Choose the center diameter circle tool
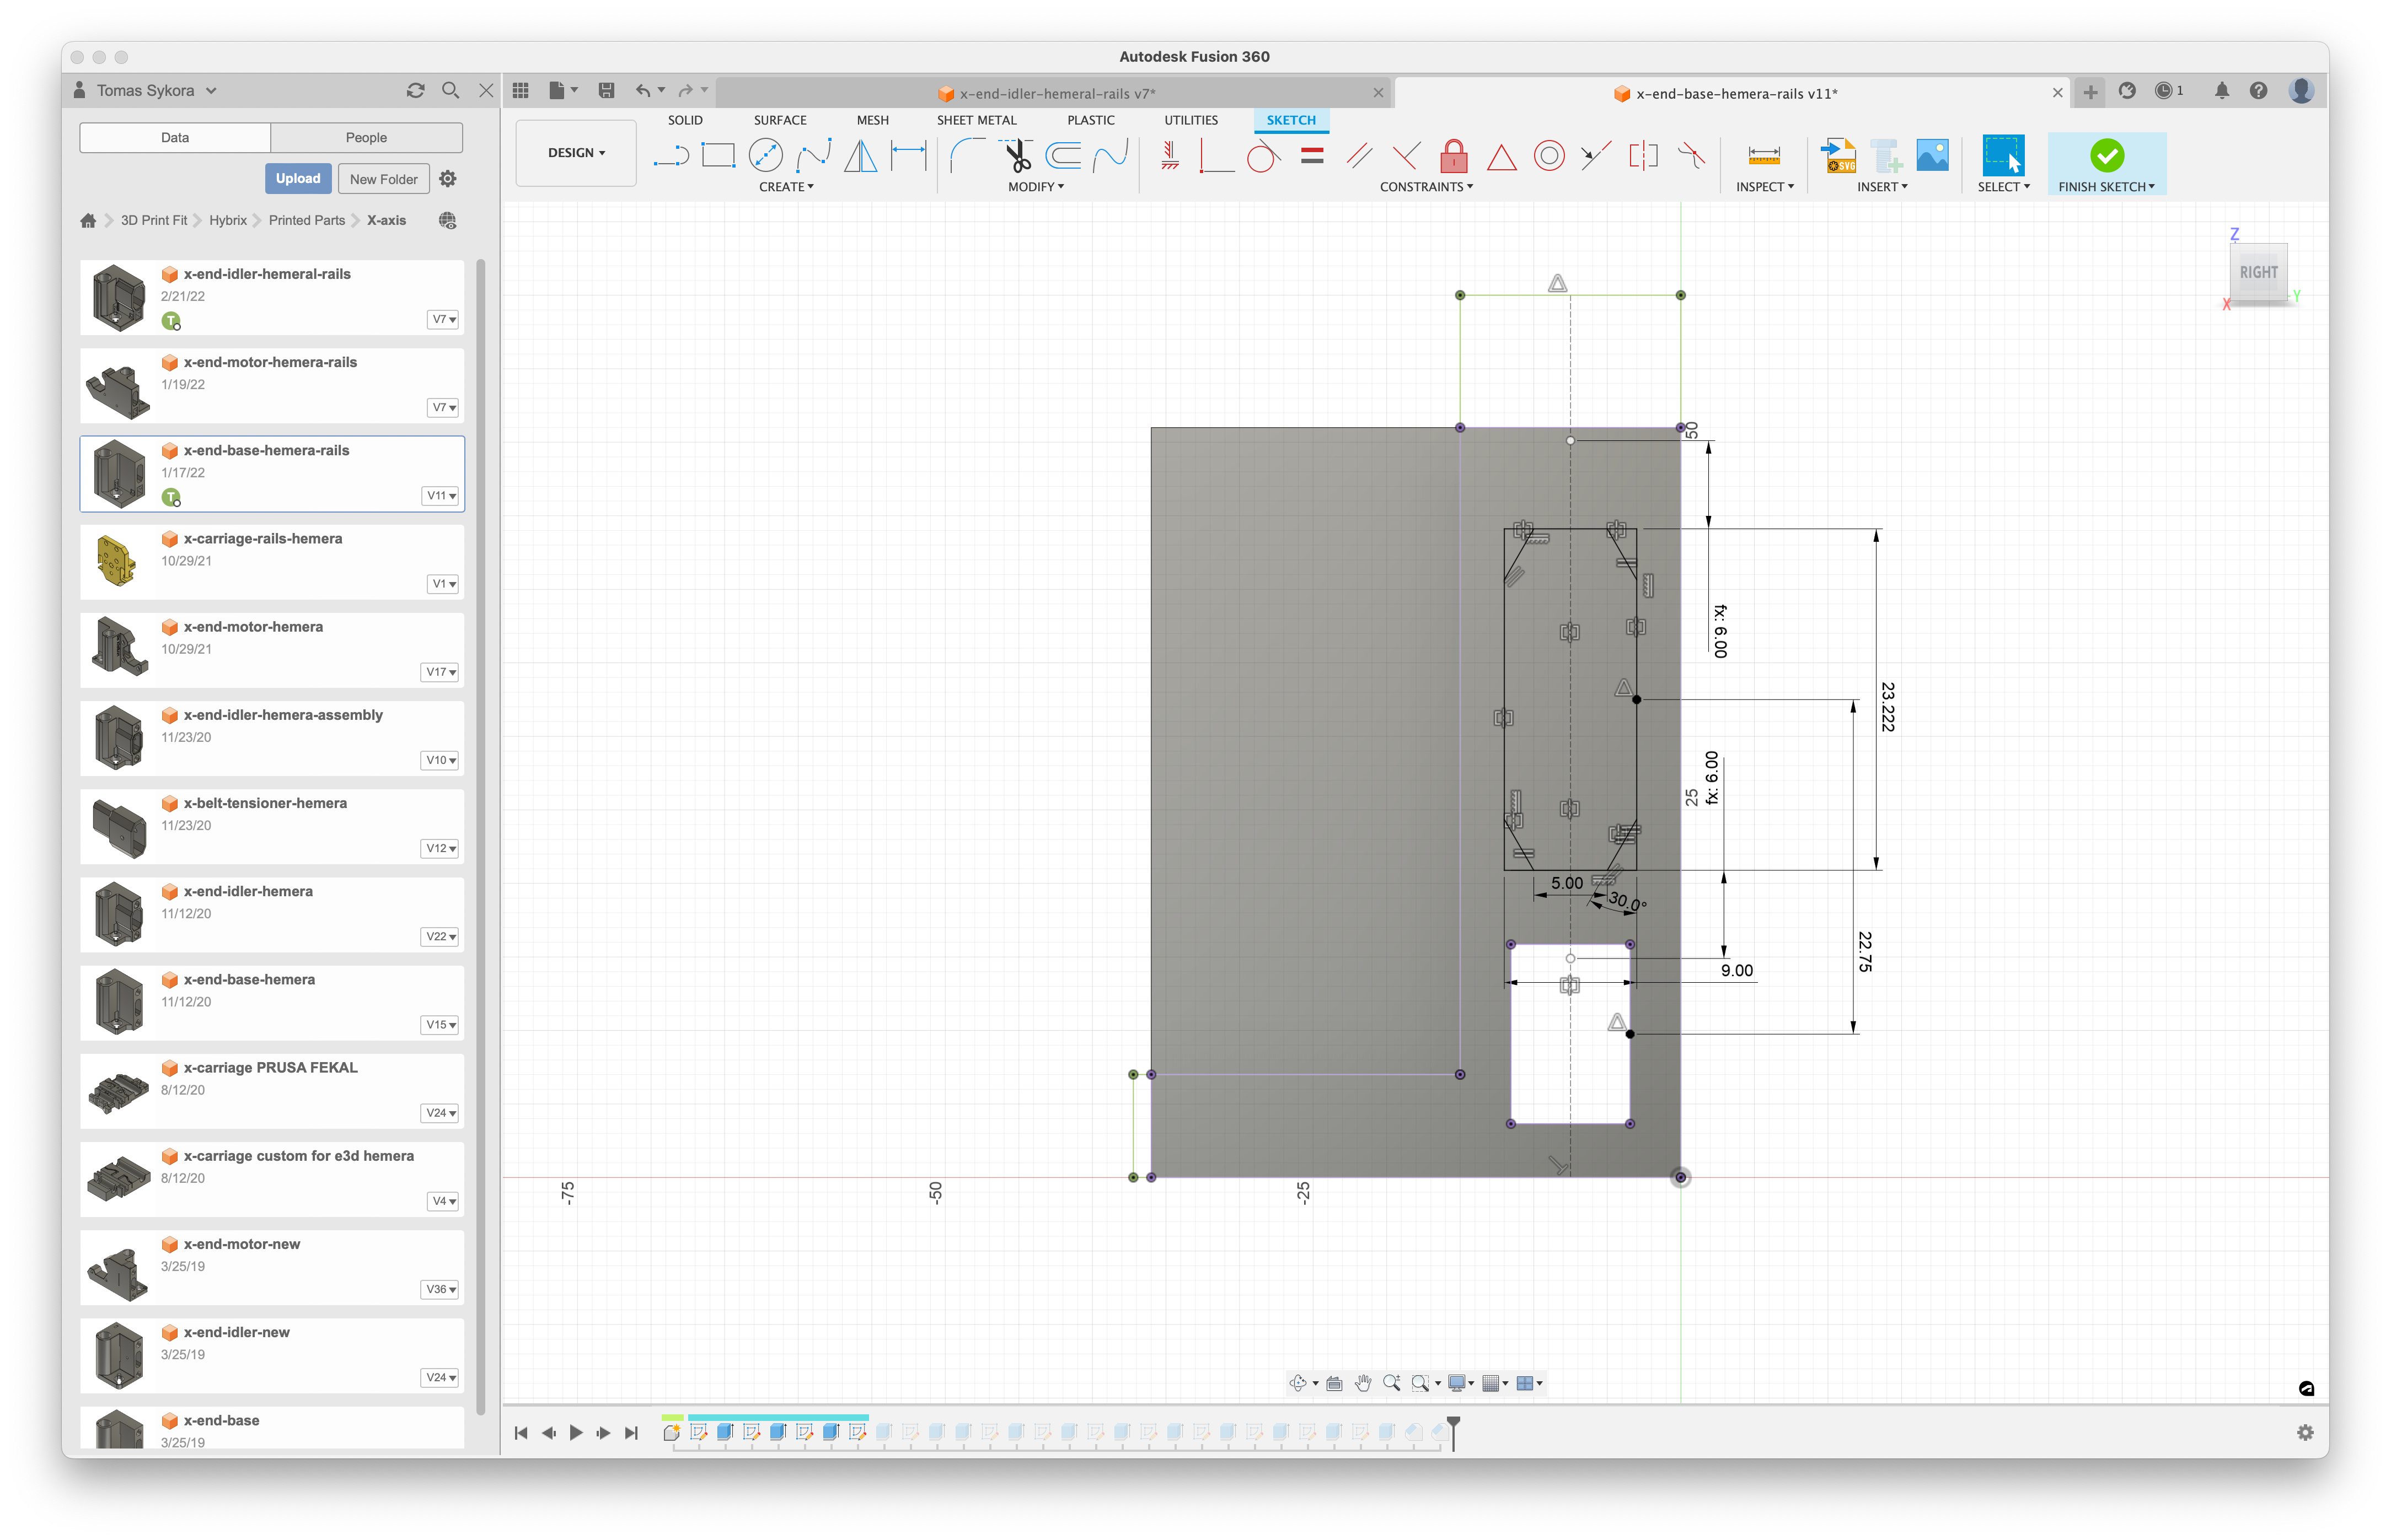Screen dimensions: 2391x1540 765,156
